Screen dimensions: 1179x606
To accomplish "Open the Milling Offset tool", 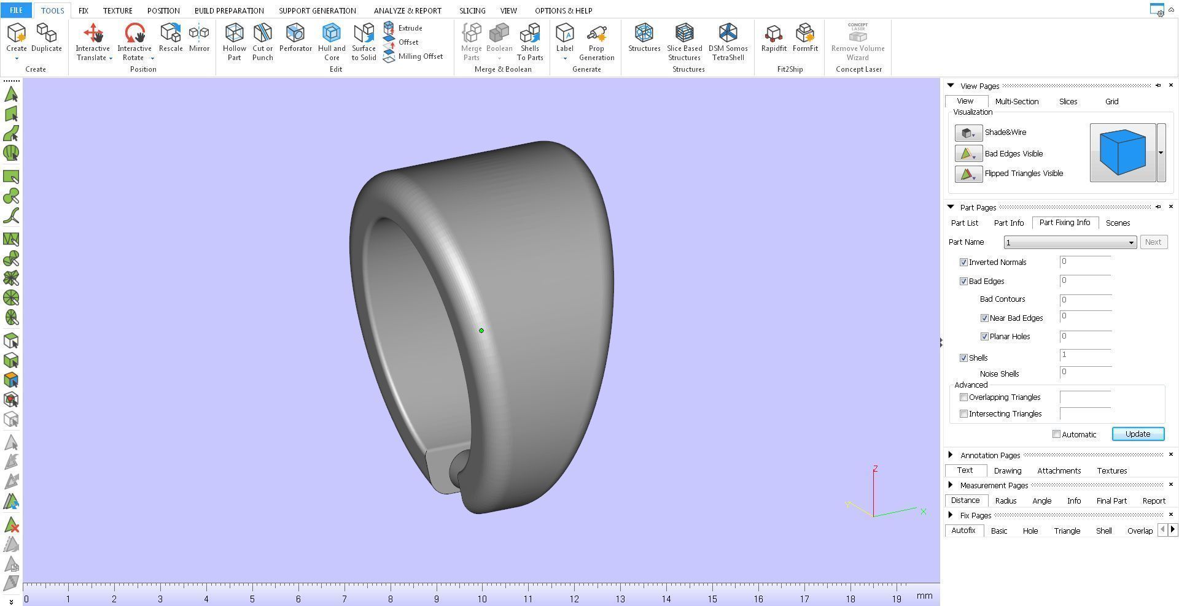I will point(413,56).
